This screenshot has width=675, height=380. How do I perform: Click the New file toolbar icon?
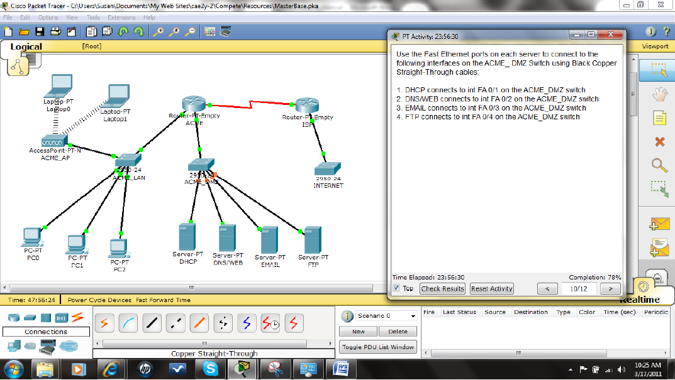8,31
